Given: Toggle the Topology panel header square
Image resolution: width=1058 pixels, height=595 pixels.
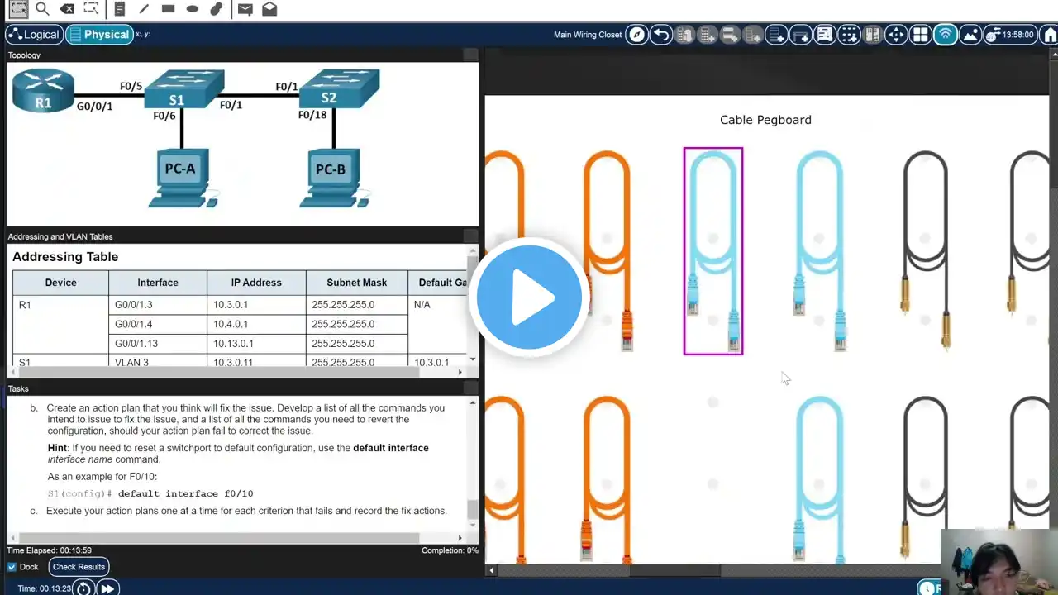Looking at the screenshot, I should (470, 55).
